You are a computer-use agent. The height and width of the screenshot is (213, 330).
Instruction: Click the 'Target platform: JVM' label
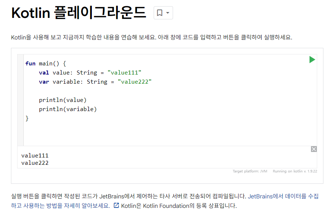point(250,171)
